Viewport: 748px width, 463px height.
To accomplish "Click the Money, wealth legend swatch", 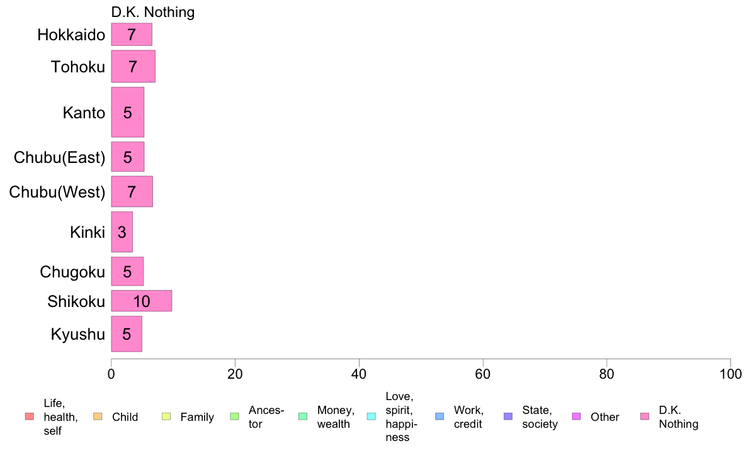I will [303, 416].
